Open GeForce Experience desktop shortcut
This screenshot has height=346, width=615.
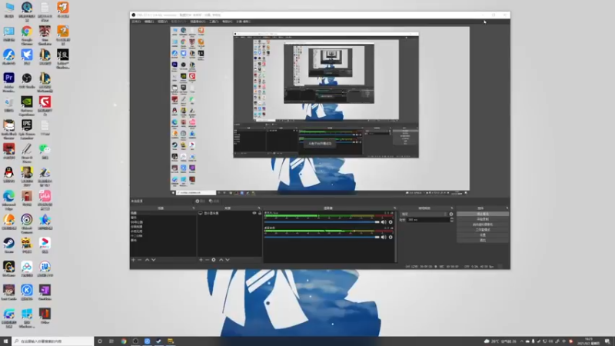point(27,105)
